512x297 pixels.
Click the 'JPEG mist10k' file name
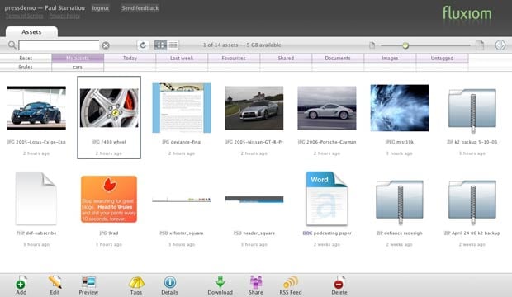(400, 142)
